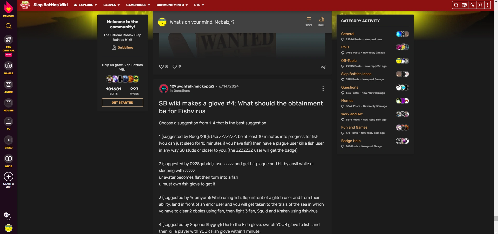Viewport: 498px width, 234px height.
Task: Open the Slap Battles Ideas category
Action: pos(356,74)
